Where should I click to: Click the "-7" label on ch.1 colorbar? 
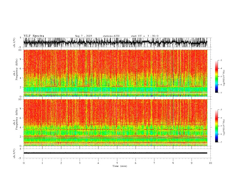coord(221,93)
